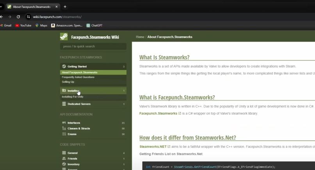
Task: Click the Dedicated Servers icon
Action: (64, 104)
